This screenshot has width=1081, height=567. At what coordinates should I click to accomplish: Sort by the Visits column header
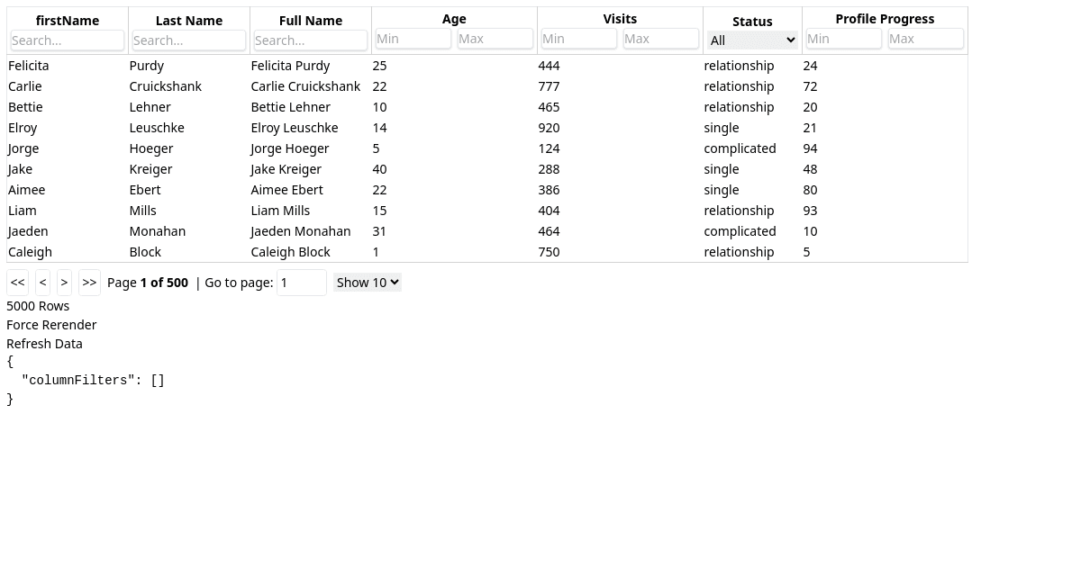620,18
